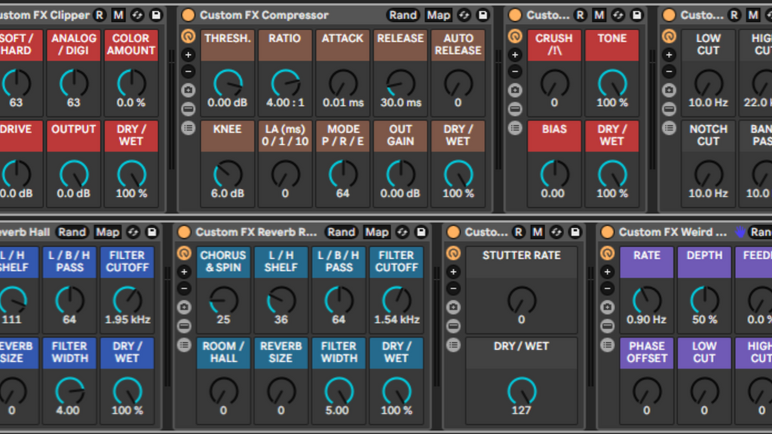Open macro variations camera icon in Compressor rack
This screenshot has width=772, height=434.
coord(188,90)
